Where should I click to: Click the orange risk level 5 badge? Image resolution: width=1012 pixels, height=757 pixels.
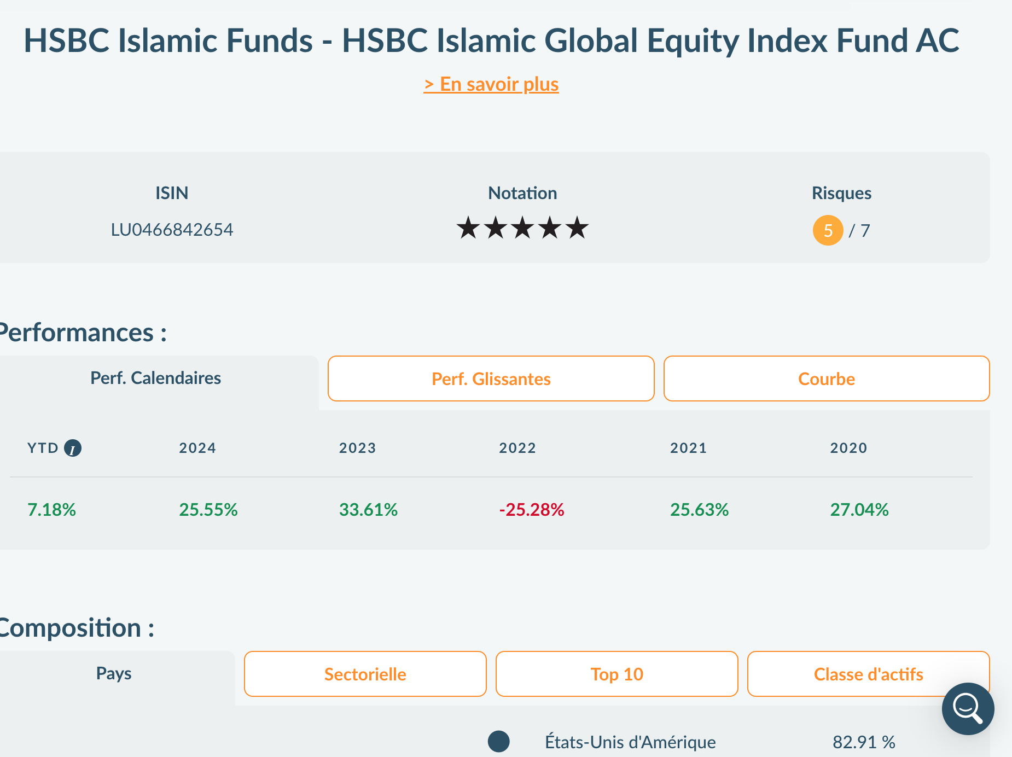pyautogui.click(x=828, y=230)
